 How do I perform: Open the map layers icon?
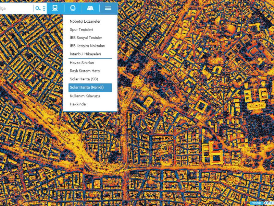pos(90,8)
